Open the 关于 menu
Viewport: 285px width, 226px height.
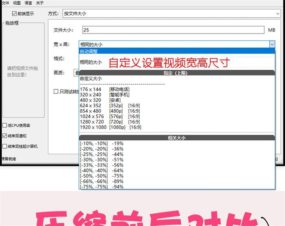pyautogui.click(x=39, y=3)
